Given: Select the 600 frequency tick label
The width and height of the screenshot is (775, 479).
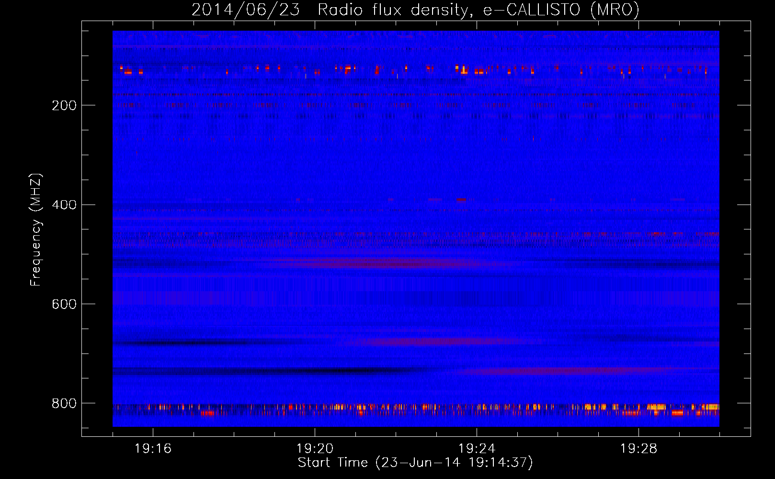Looking at the screenshot, I should point(64,304).
